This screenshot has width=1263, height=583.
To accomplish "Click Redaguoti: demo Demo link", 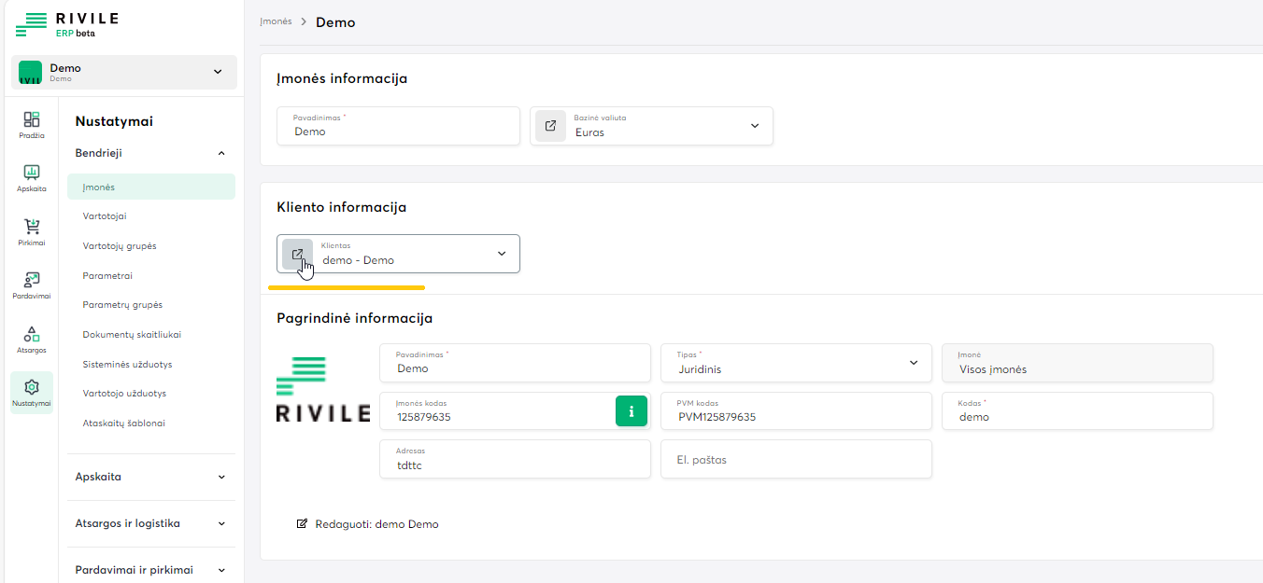I will pos(367,524).
